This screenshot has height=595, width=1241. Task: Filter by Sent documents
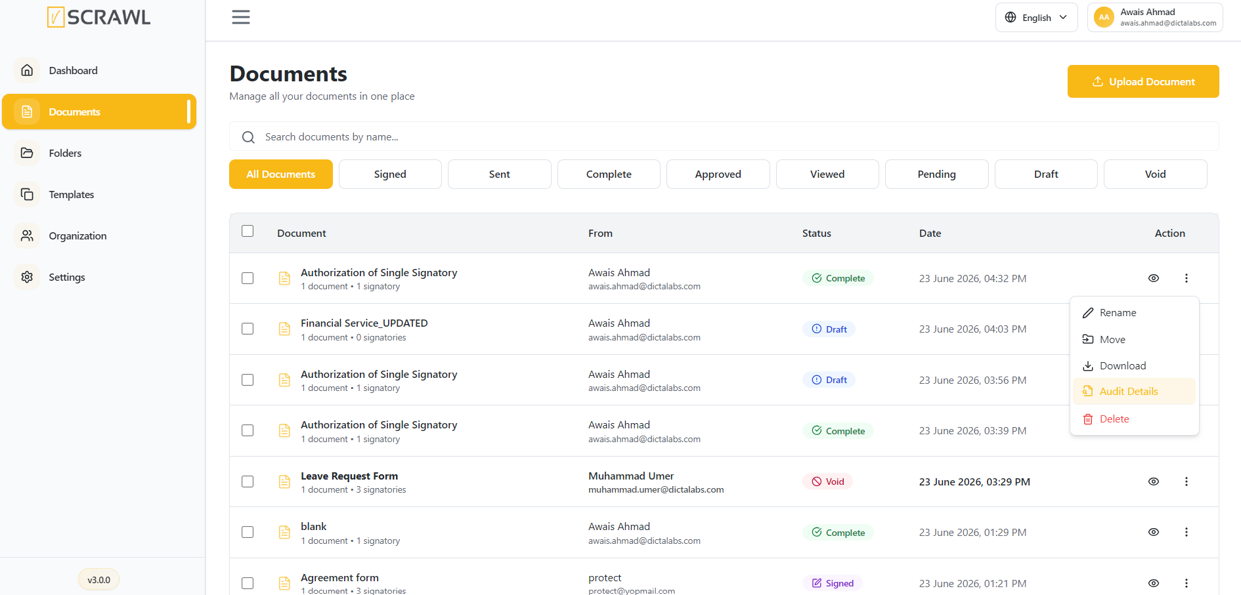point(500,174)
